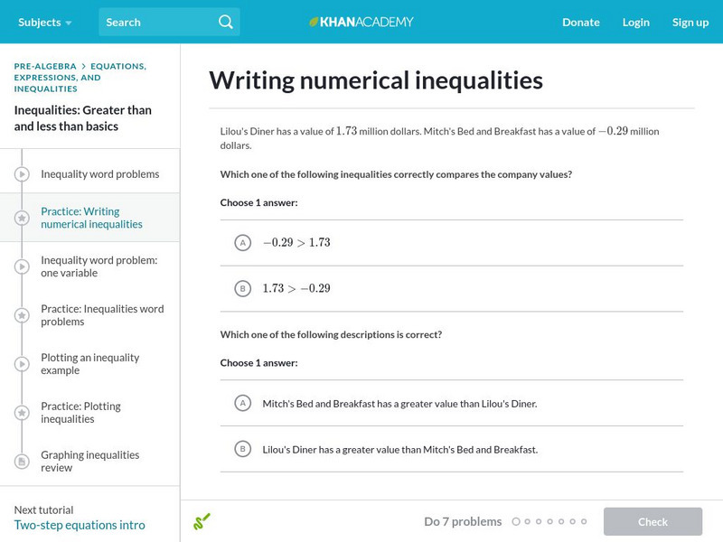Click star icon beside Writing numerical inequalities
Viewport: 723px width, 542px height.
pos(22,218)
